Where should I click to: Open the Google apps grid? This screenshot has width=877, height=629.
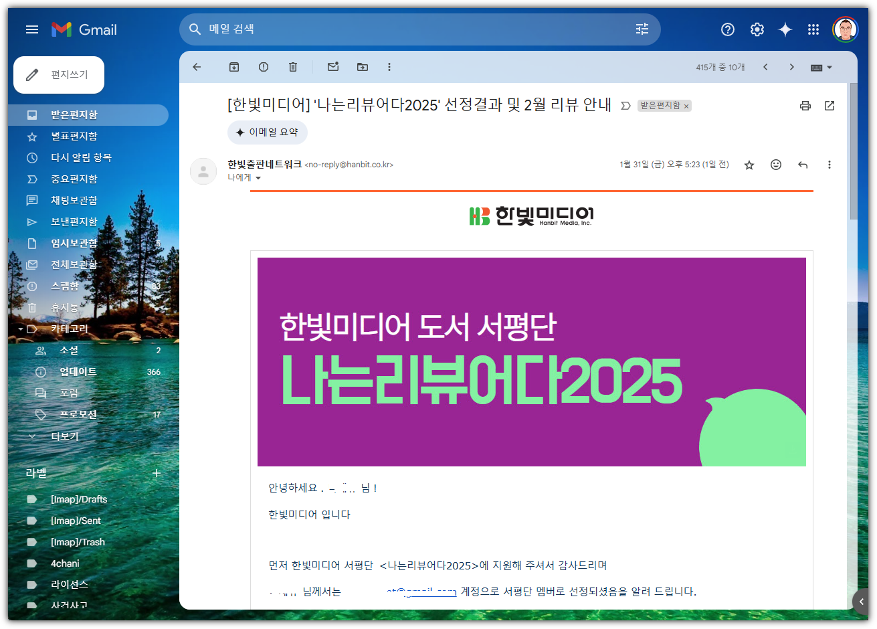pos(813,29)
